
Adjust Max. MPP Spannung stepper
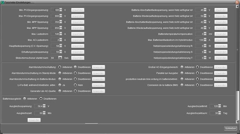click(x=61, y=28)
